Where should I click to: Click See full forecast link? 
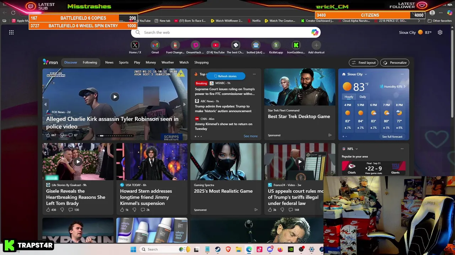coord(392,137)
